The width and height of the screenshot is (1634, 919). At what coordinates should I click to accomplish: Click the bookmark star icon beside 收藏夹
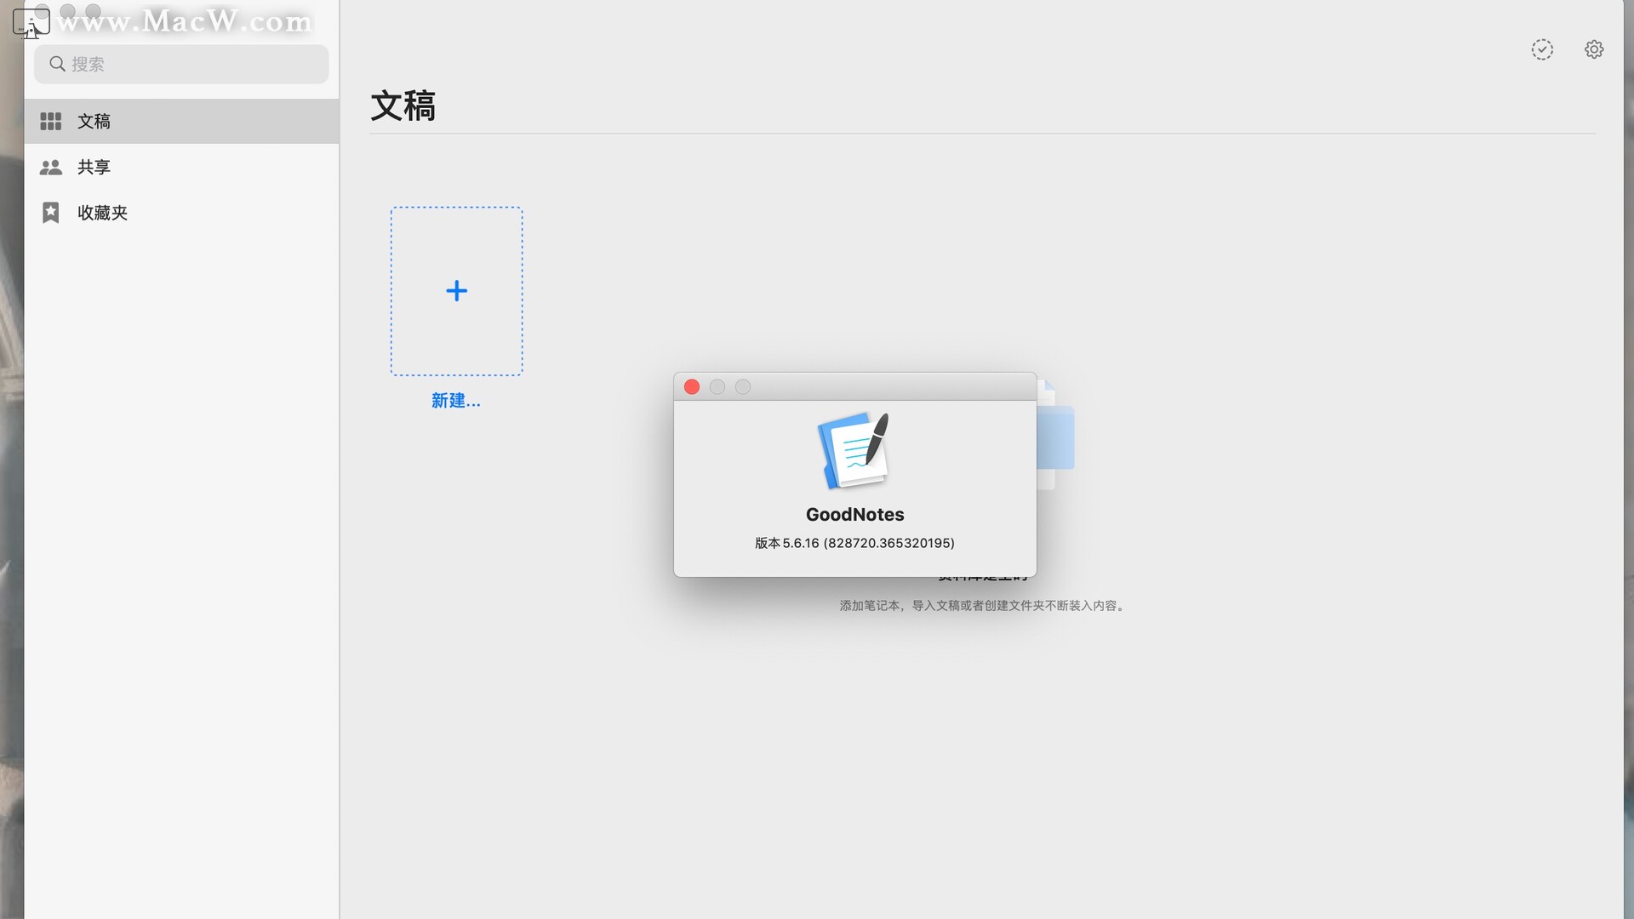[x=50, y=213]
